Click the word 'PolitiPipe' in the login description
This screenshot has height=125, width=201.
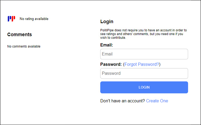pos(107,30)
